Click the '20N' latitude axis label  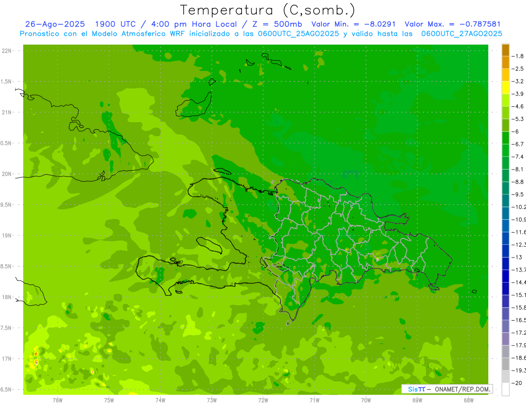7,174
